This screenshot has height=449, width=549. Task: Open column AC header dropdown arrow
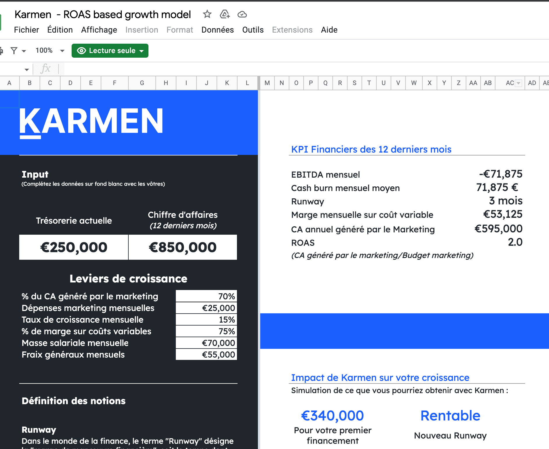[518, 83]
